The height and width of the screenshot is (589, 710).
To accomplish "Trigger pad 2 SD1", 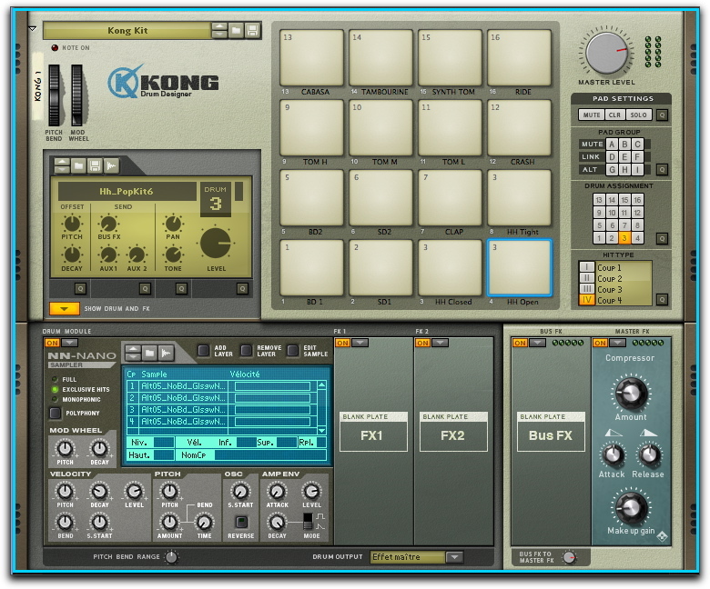I will [x=380, y=267].
